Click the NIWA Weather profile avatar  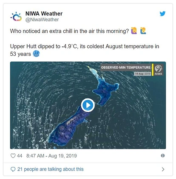click(x=16, y=17)
